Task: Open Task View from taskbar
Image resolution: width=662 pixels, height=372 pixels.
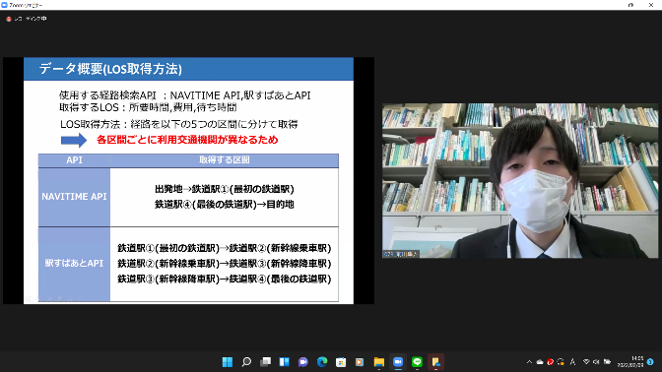Action: pos(265,362)
